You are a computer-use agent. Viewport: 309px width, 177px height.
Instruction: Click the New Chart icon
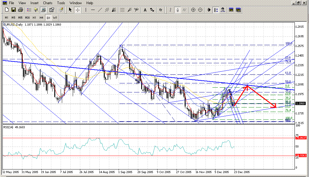tap(5, 10)
